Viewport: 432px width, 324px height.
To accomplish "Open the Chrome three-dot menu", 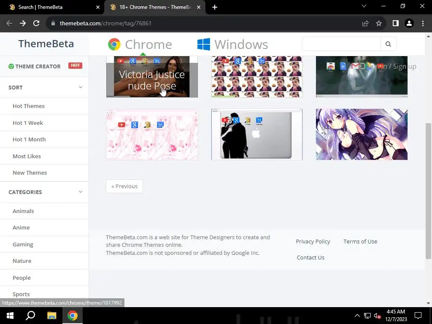I will pyautogui.click(x=423, y=24).
